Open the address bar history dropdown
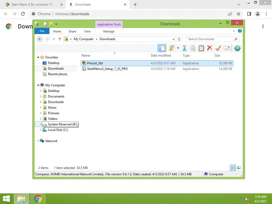The image size is (272, 204). (173, 39)
